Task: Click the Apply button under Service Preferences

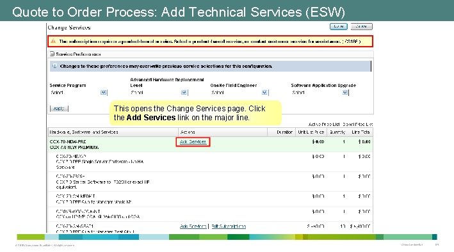Action: (59, 109)
